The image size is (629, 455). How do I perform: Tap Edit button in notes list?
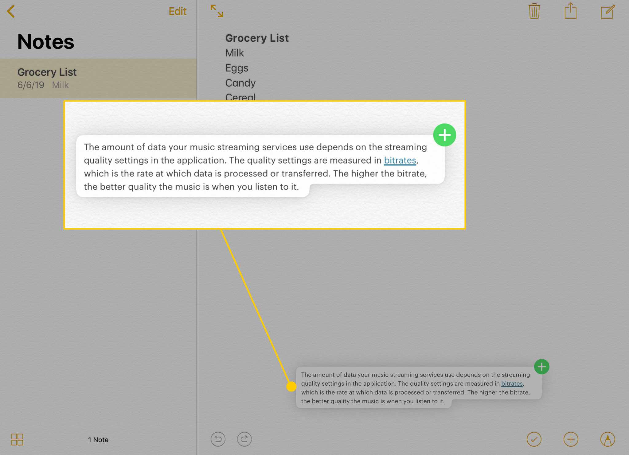tap(177, 11)
